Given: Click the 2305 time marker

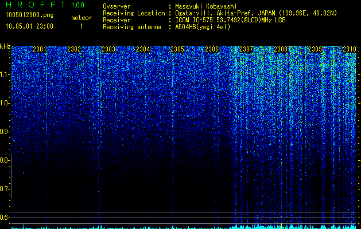Looking at the screenshot, I should (x=177, y=49).
